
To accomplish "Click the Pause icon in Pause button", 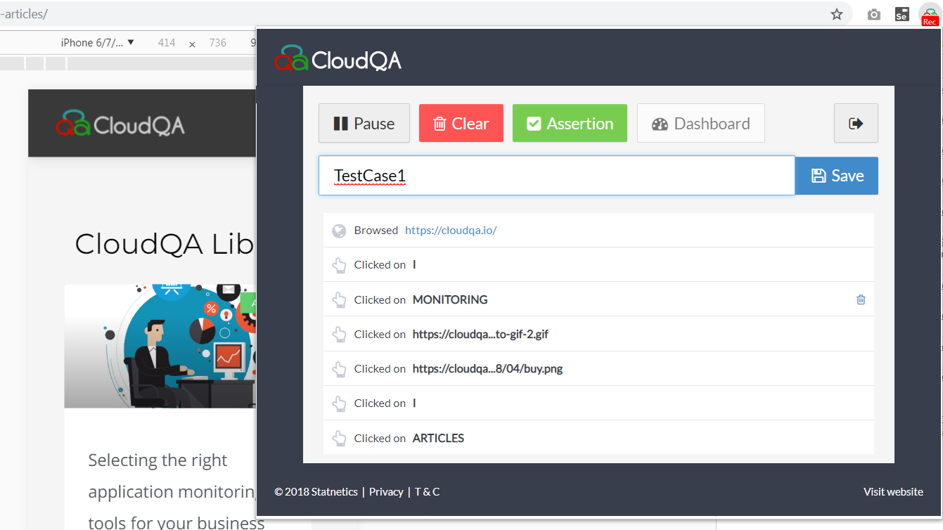I will tap(341, 124).
